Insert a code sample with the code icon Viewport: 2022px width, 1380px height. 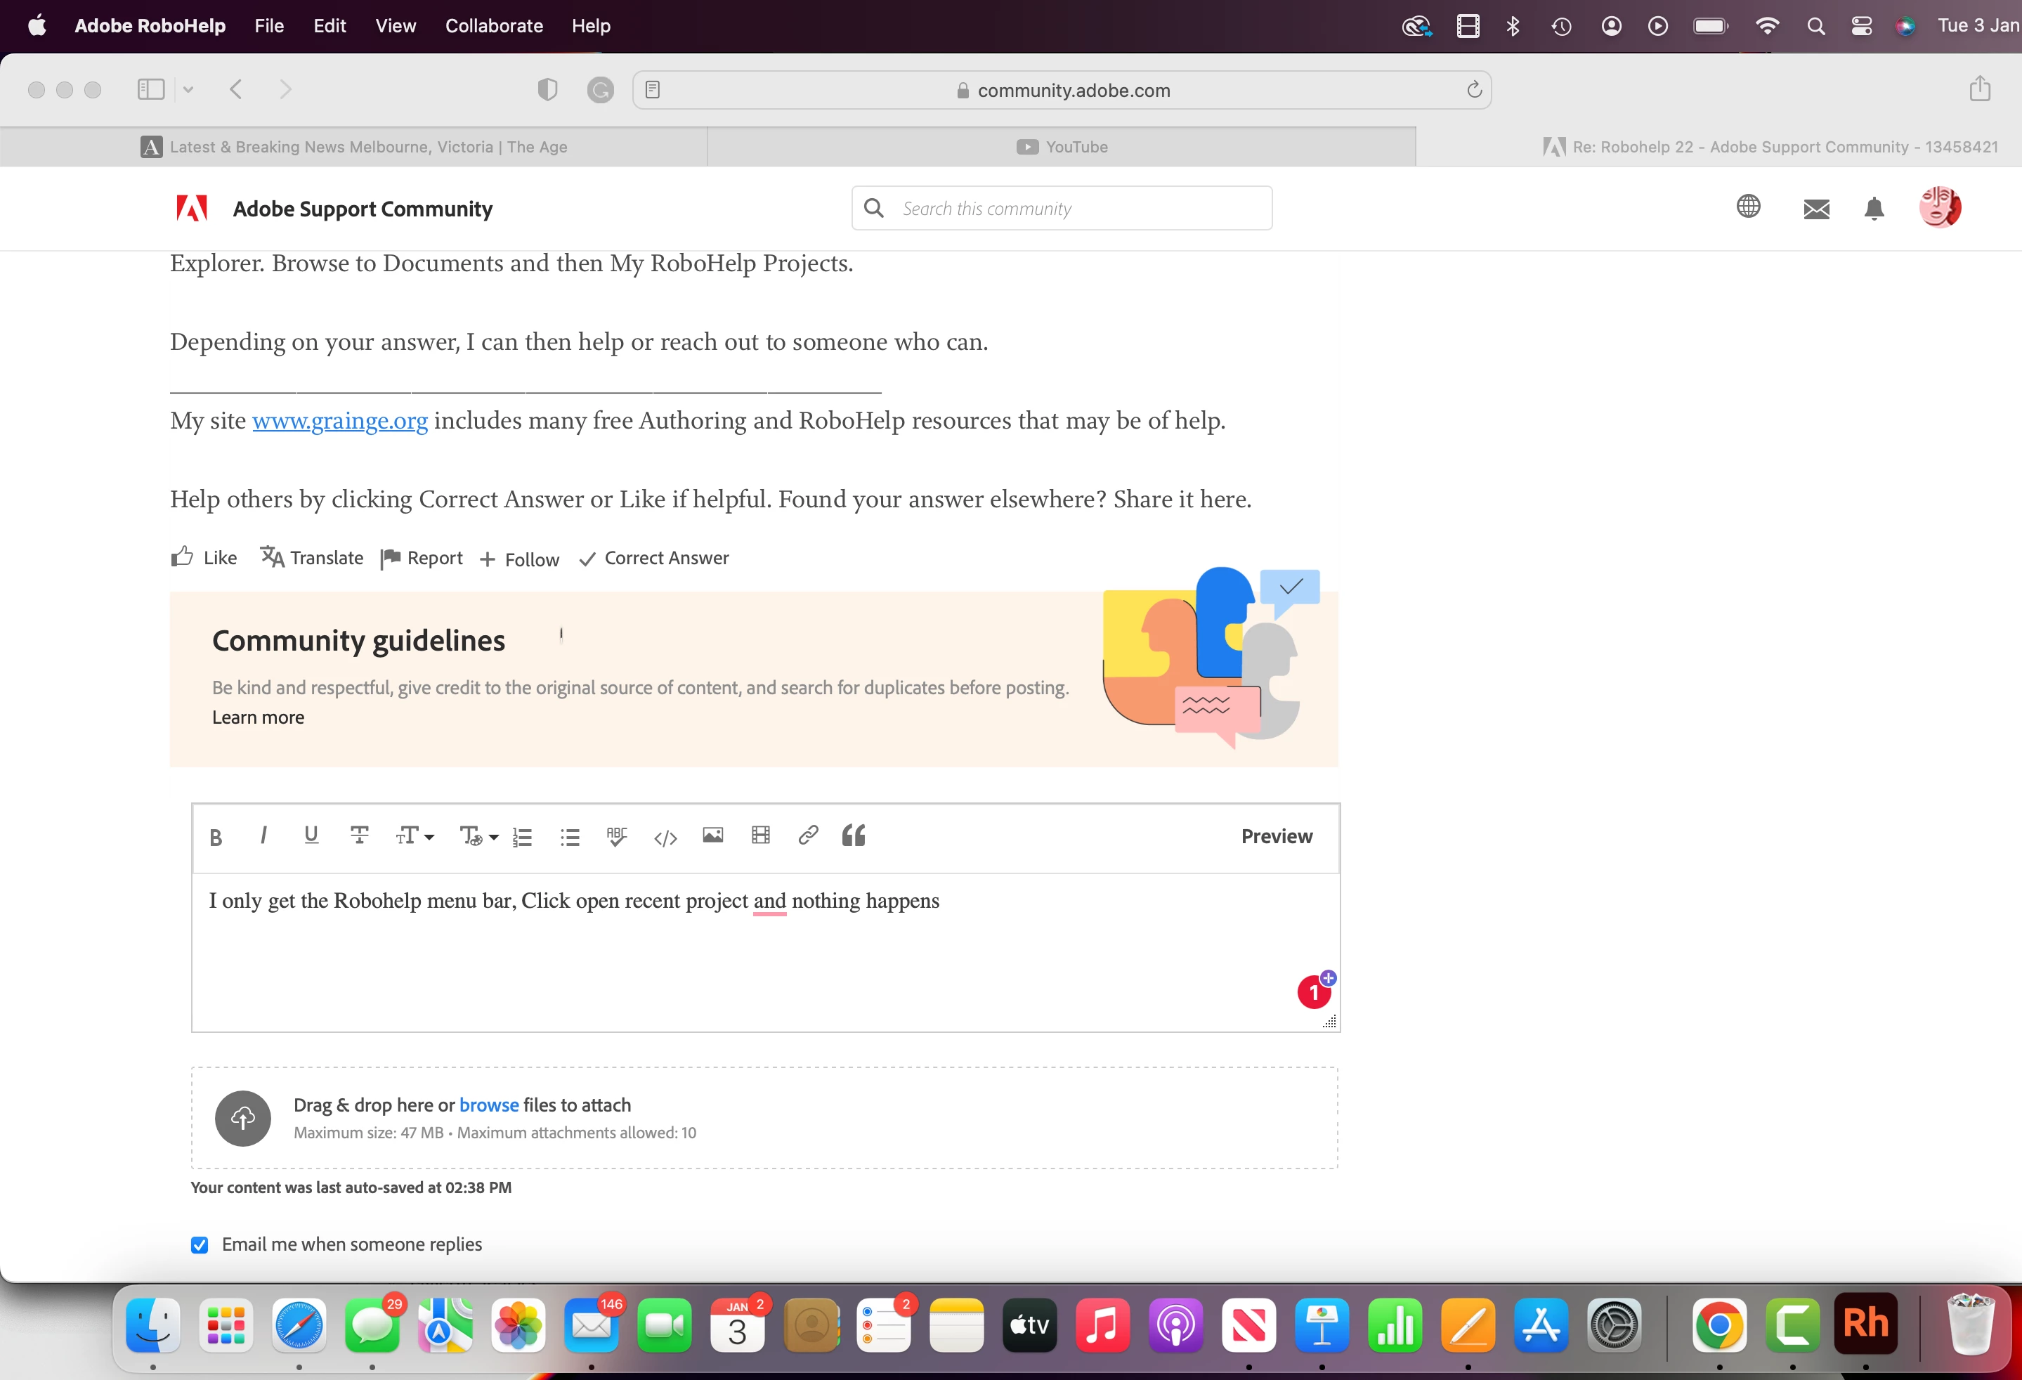(665, 837)
